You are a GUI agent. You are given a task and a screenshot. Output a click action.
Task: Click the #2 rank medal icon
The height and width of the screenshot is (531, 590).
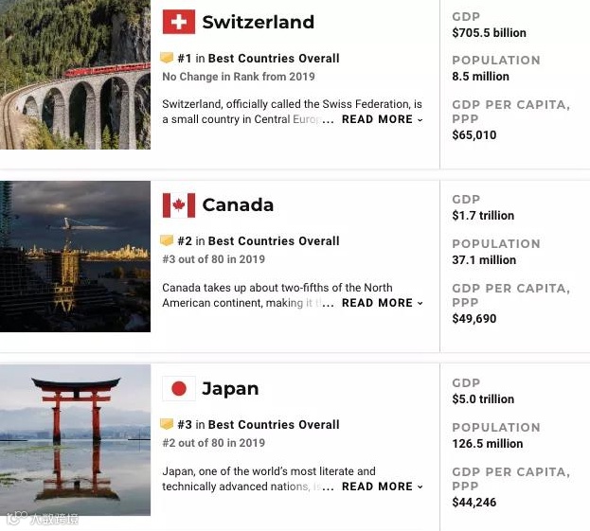pyautogui.click(x=168, y=241)
